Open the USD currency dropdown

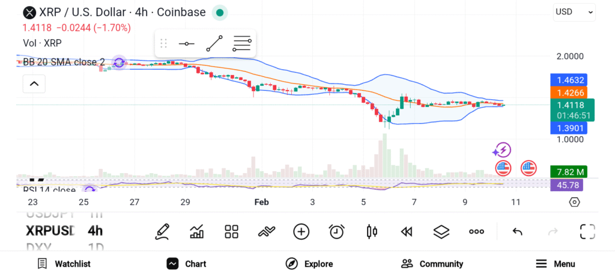574,12
